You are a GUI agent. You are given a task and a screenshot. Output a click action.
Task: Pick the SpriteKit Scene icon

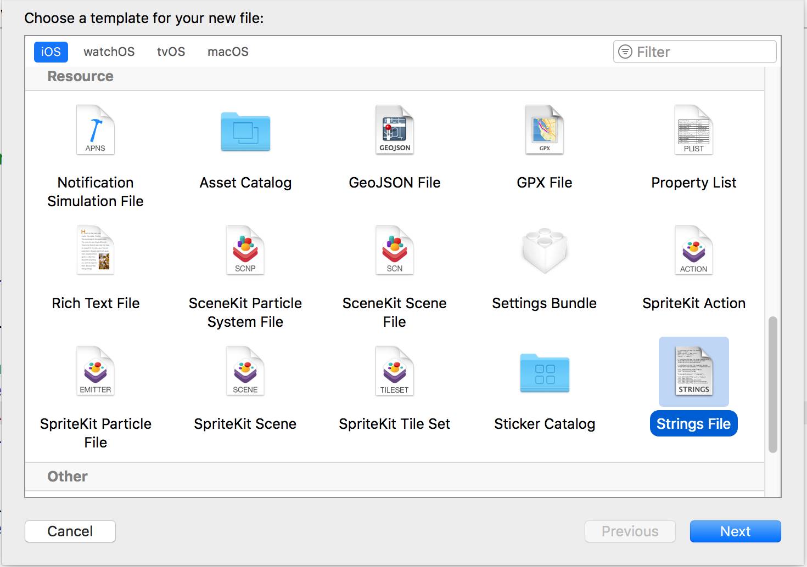point(245,371)
